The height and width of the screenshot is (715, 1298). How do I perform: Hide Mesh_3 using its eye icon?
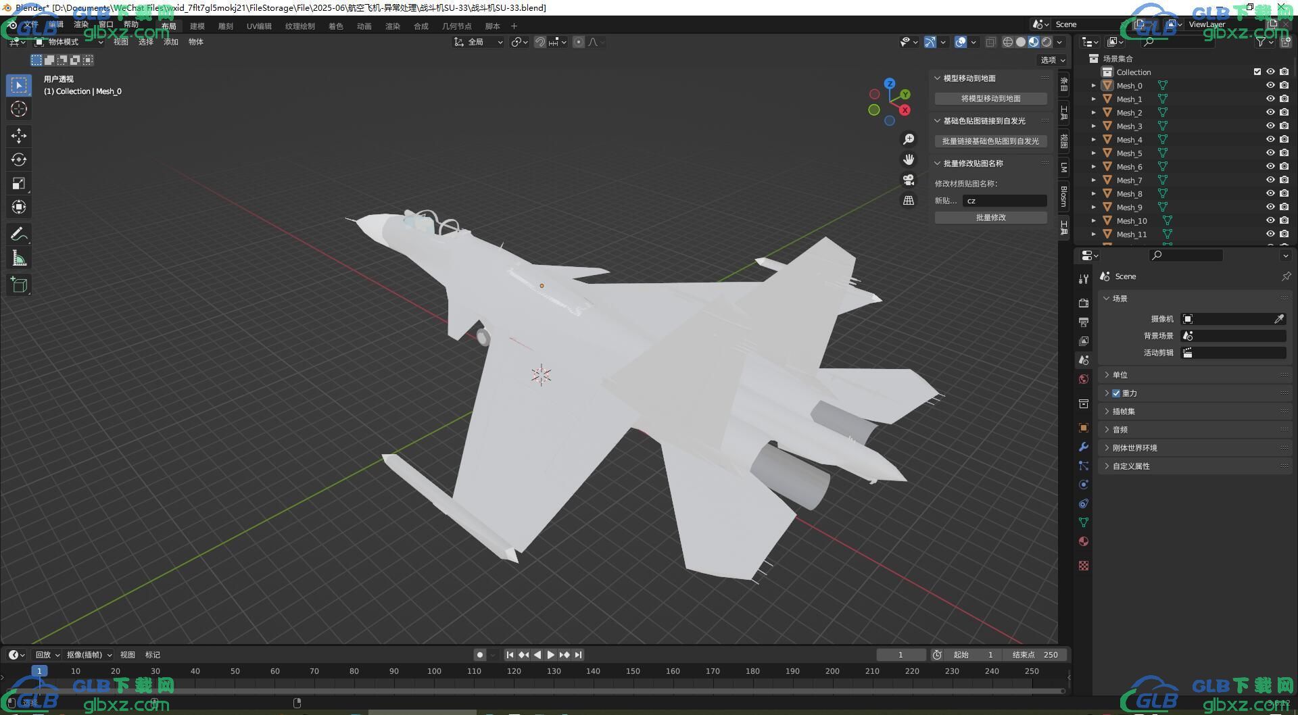[1270, 126]
